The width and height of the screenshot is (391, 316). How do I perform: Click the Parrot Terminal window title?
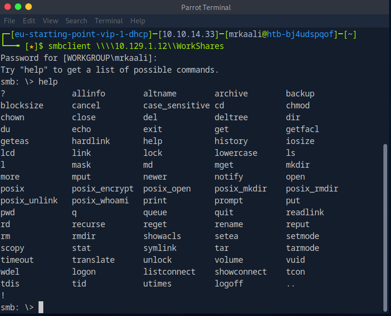(x=205, y=7)
